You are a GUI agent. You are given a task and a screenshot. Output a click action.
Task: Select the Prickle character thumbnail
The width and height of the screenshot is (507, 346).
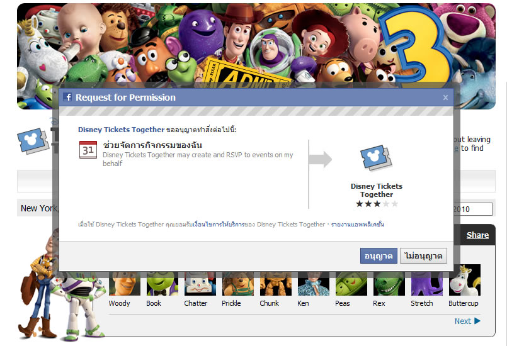[238, 284]
